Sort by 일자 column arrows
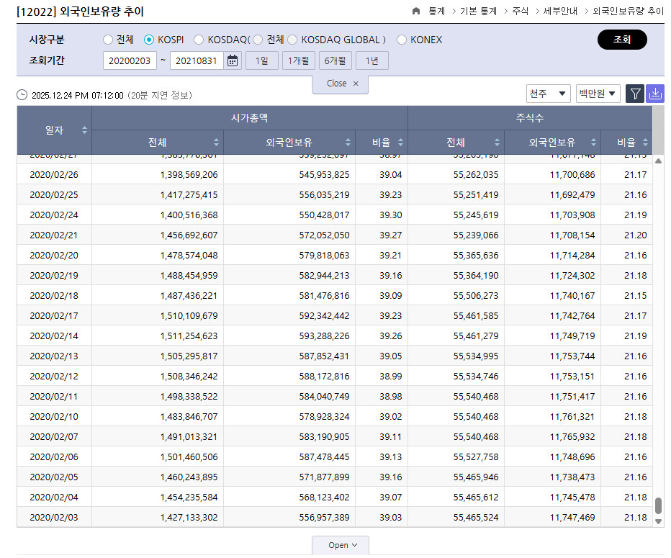671x558 pixels. click(84, 130)
